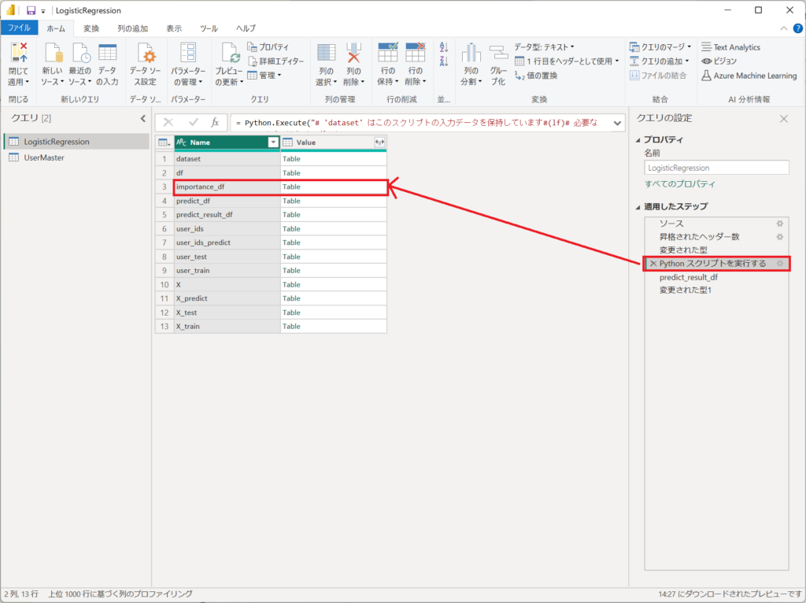Click 行の削除 (Remove Rows) icon
The width and height of the screenshot is (806, 603).
(416, 53)
